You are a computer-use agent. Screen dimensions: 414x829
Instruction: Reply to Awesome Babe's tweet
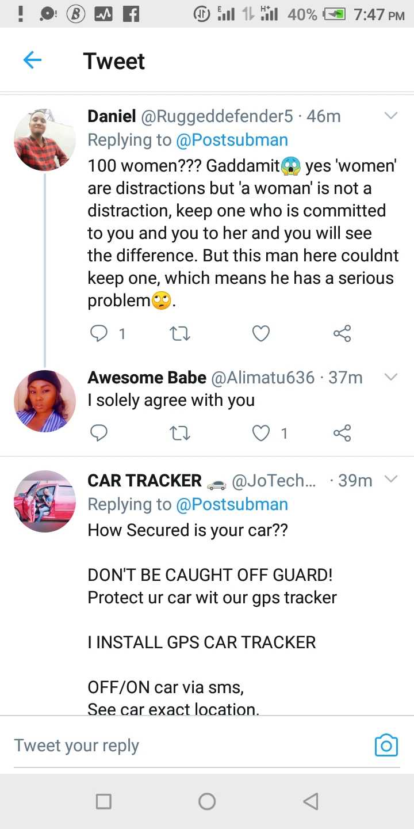coord(99,433)
